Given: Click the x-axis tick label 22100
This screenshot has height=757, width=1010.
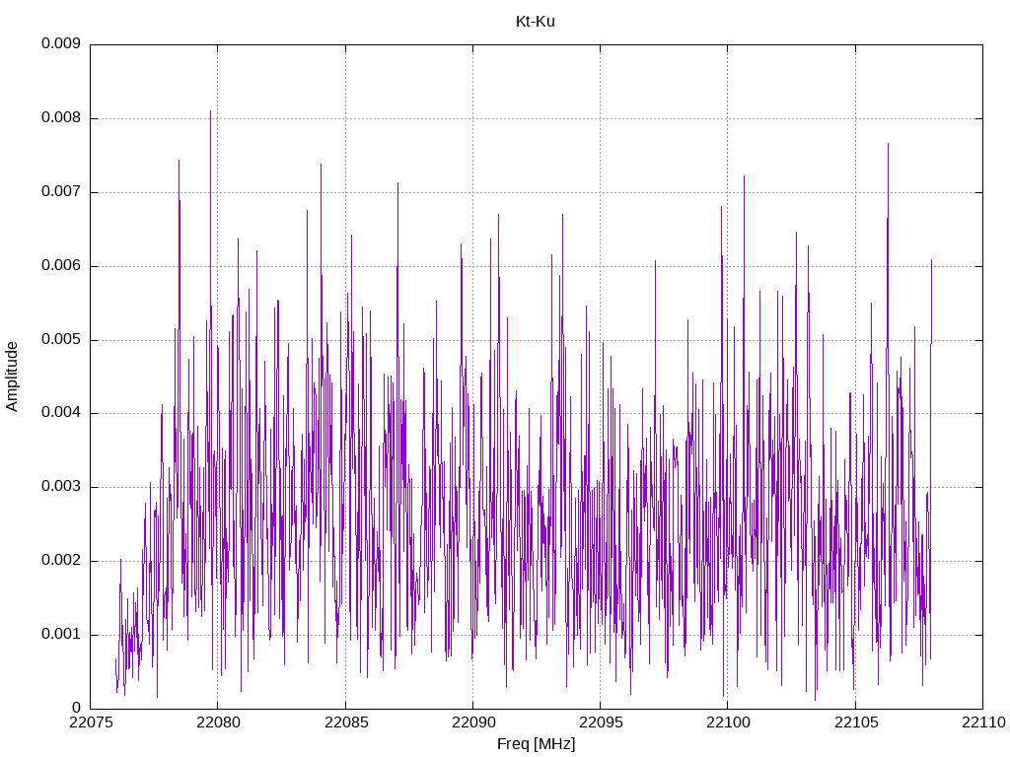Looking at the screenshot, I should (x=728, y=723).
